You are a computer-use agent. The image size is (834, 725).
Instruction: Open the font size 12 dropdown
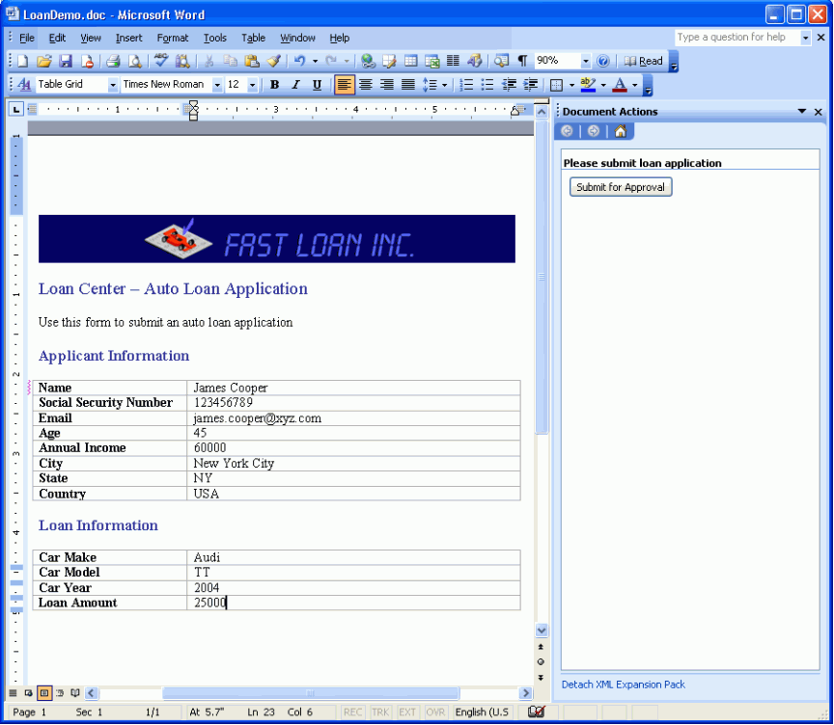[x=253, y=85]
